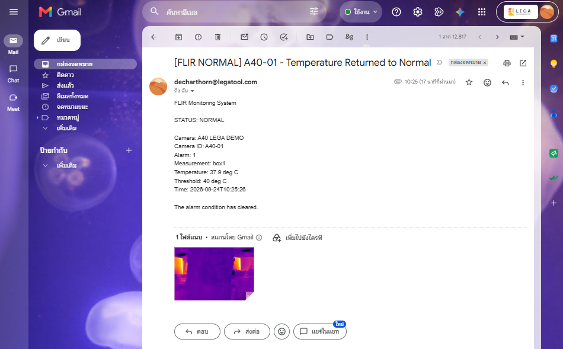Delete this email with trash icon
This screenshot has height=349, width=563.
217,37
